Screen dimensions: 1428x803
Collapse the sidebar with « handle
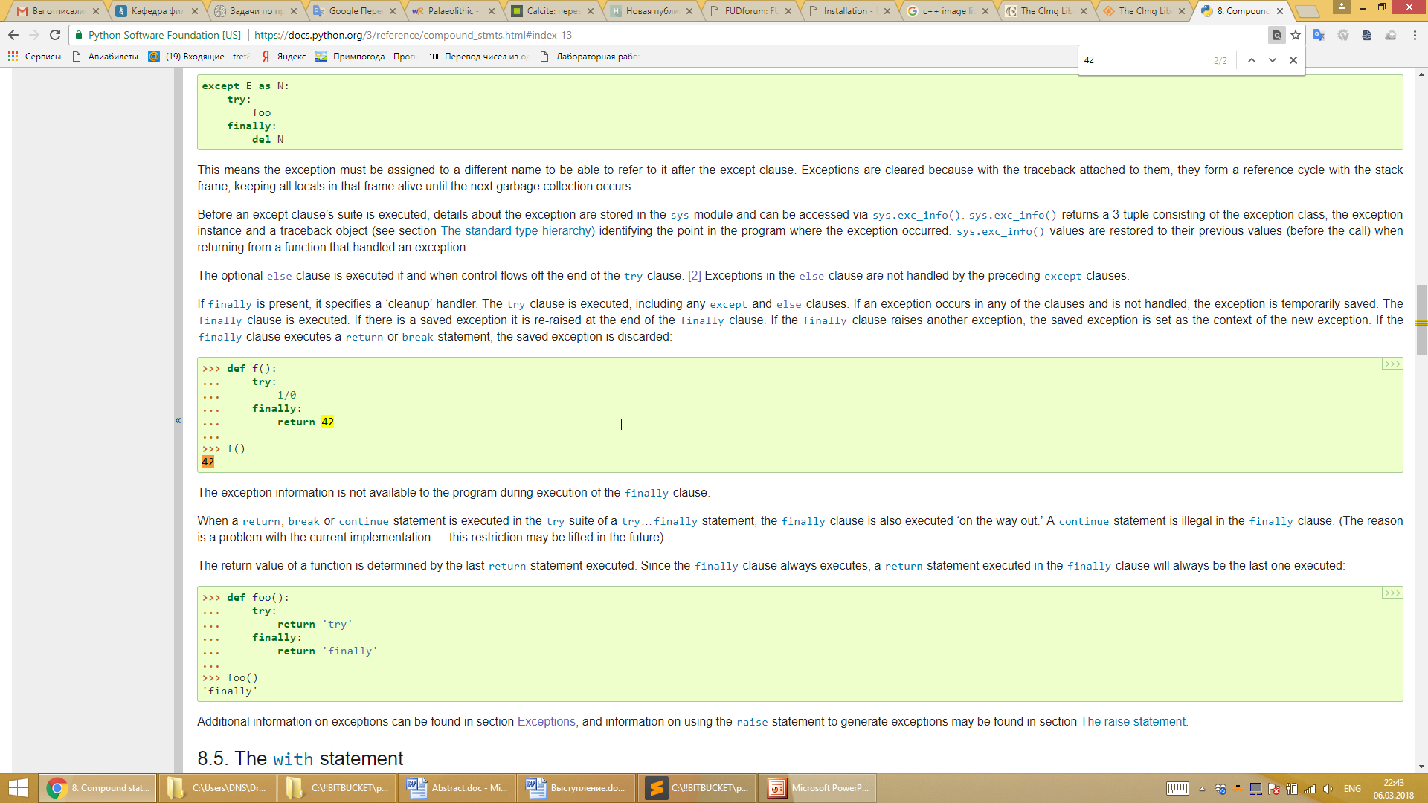(x=178, y=421)
